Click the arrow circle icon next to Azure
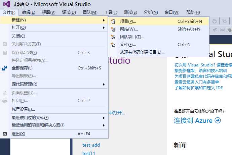232x155 pixels. point(218,120)
